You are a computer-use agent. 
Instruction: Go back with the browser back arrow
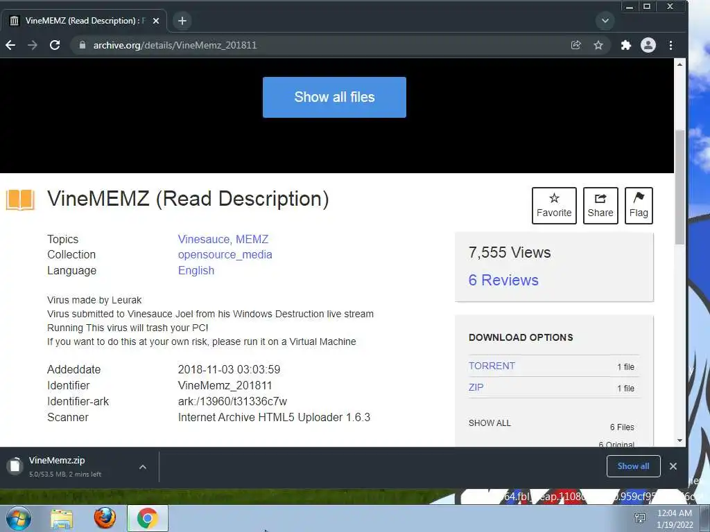click(x=10, y=45)
